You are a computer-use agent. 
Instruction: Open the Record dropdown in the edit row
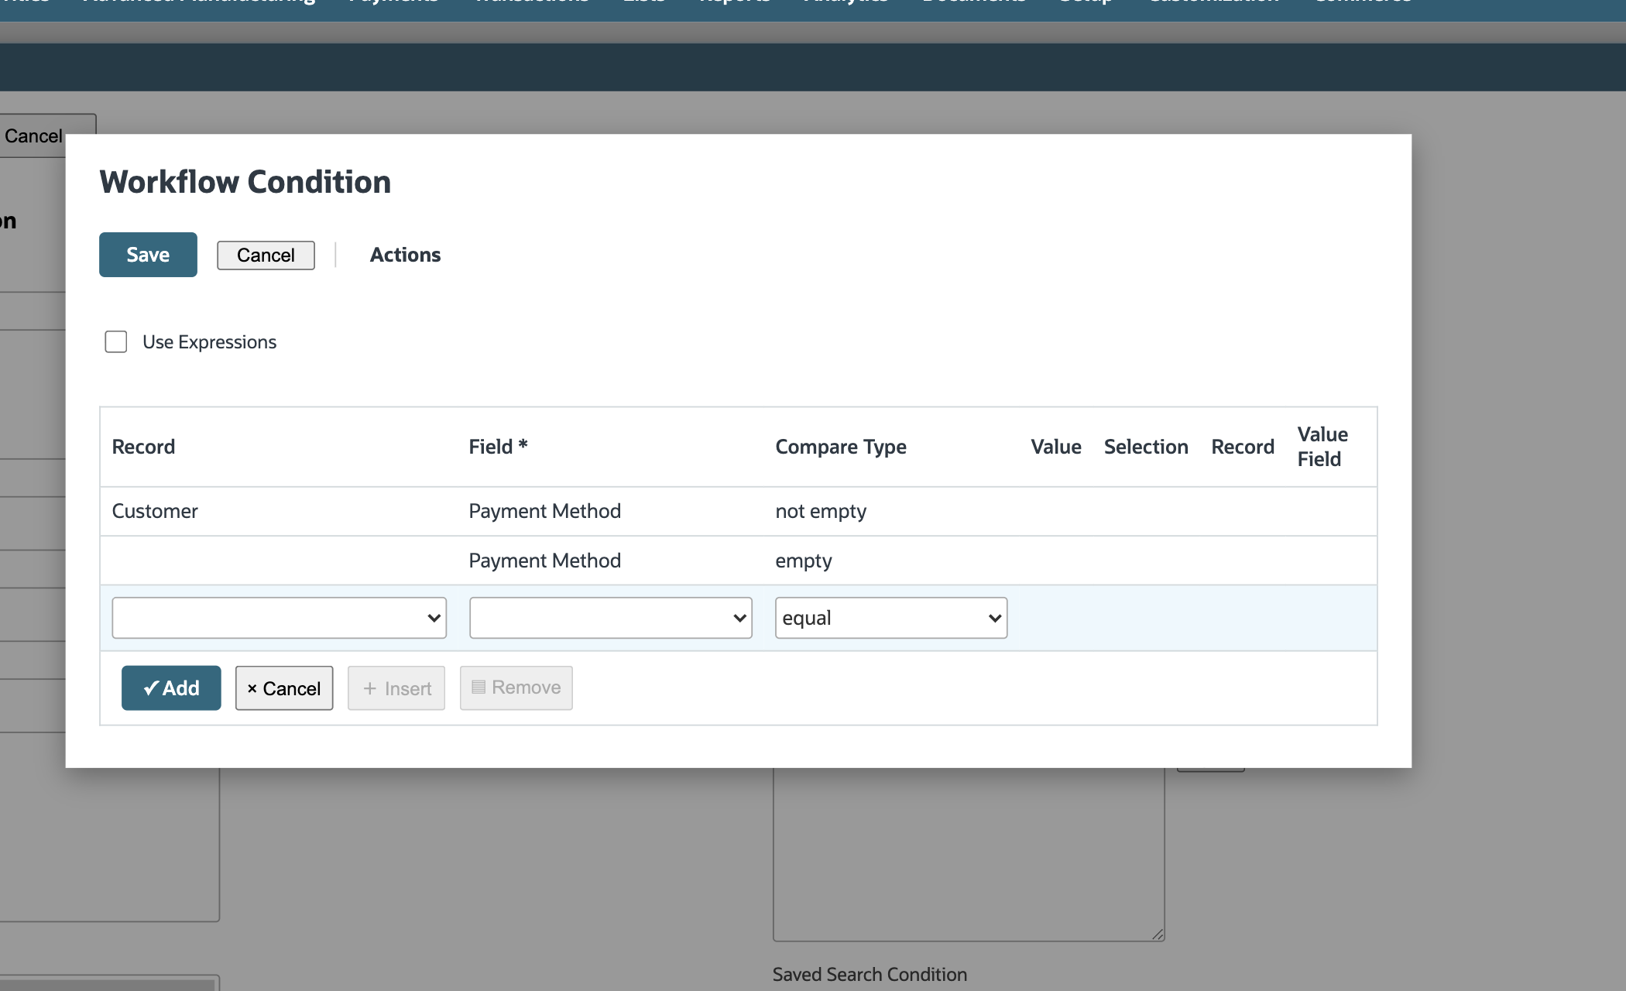click(x=279, y=618)
